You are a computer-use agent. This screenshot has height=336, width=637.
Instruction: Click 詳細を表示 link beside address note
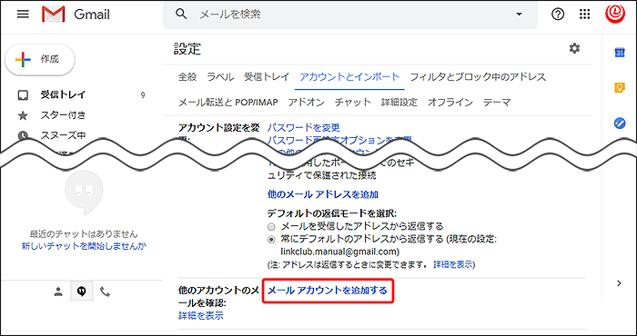[x=453, y=264]
